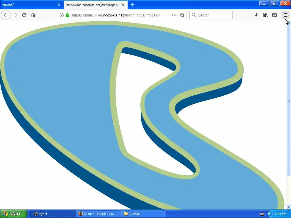The image size is (291, 218).
Task: Switch to the Mypal taskbar window
Action: point(53,214)
